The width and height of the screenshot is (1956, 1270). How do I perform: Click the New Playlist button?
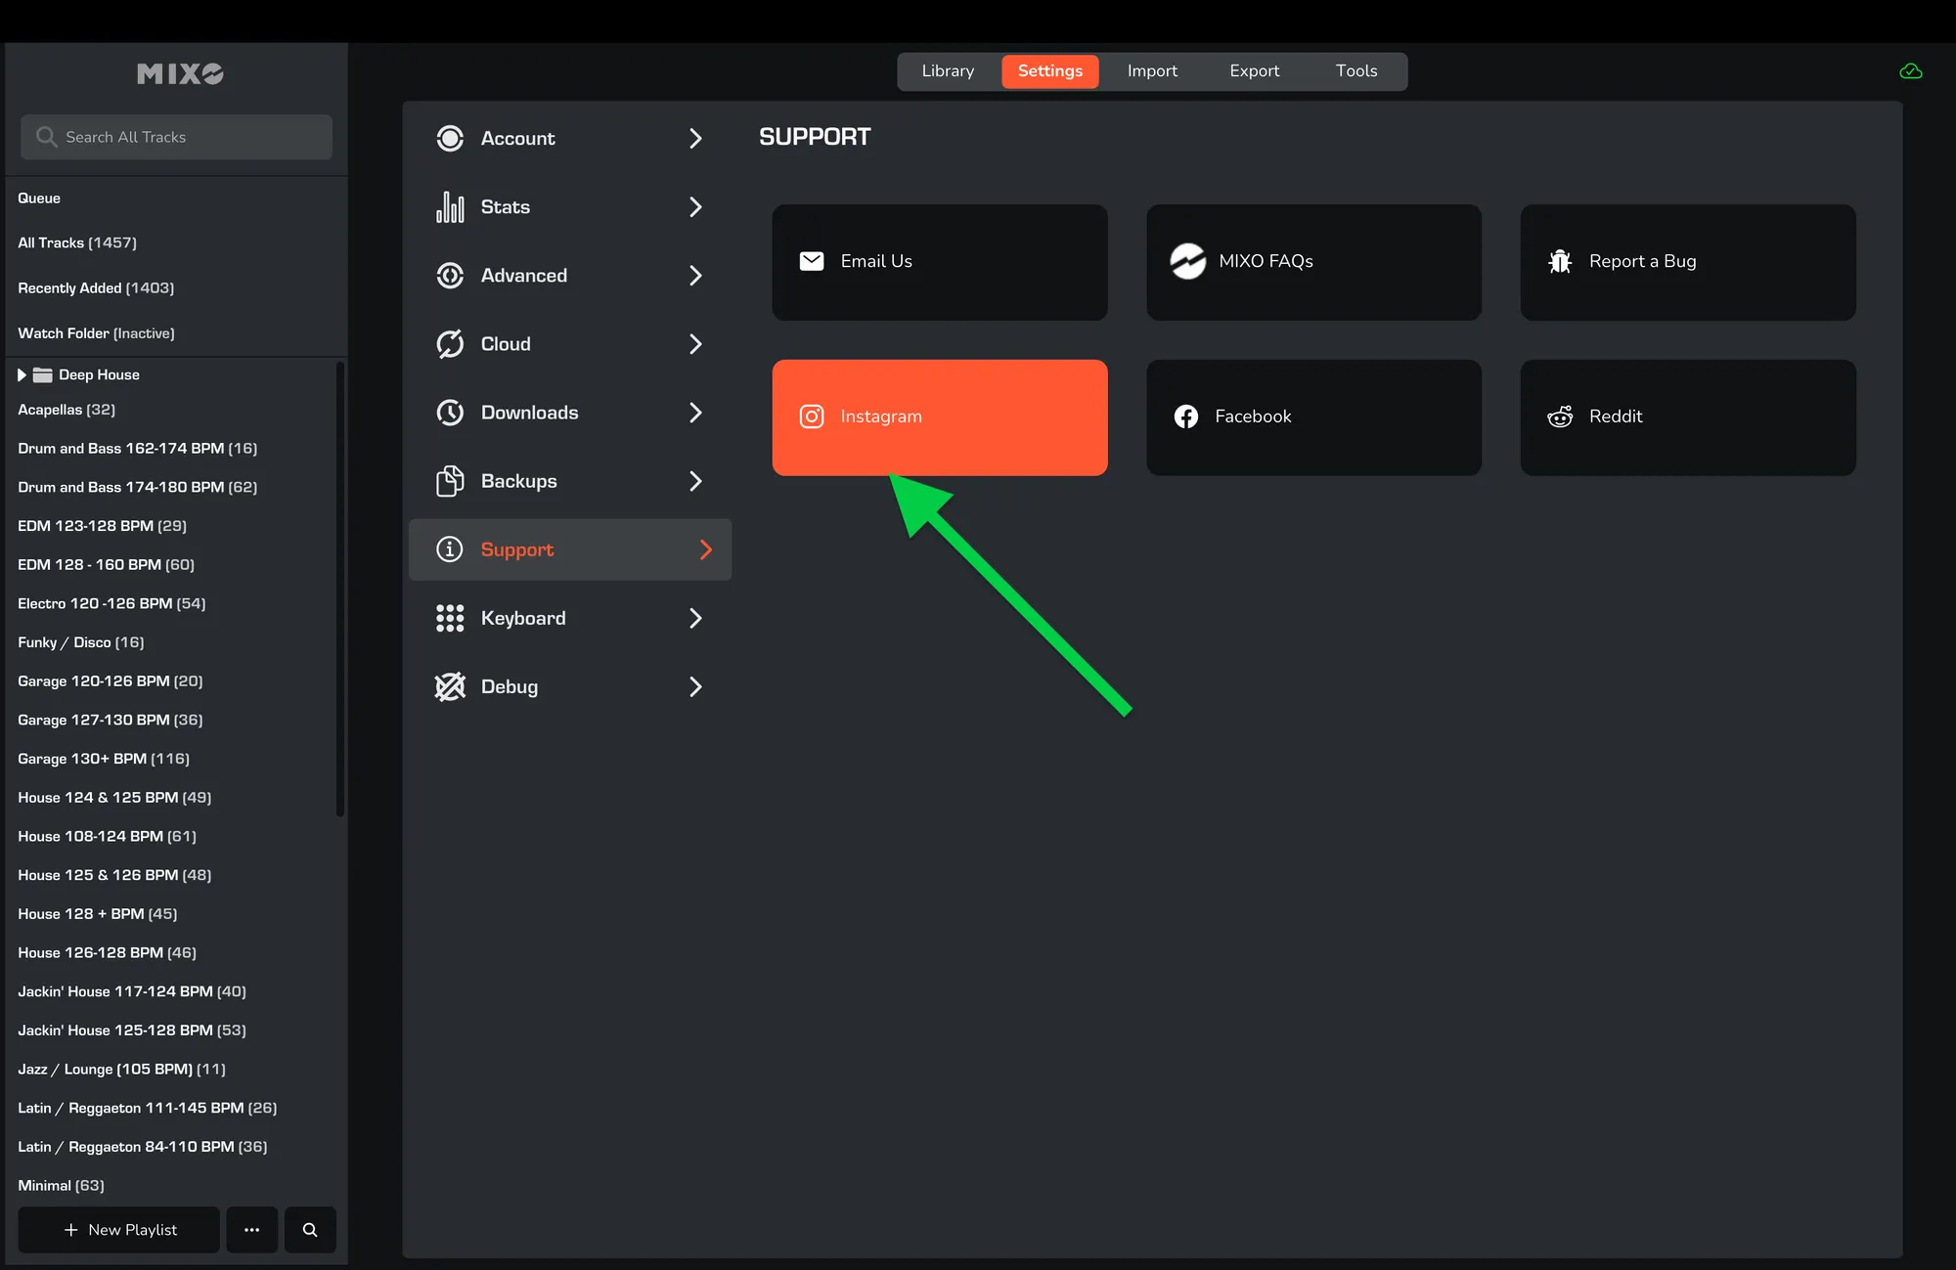click(x=119, y=1230)
